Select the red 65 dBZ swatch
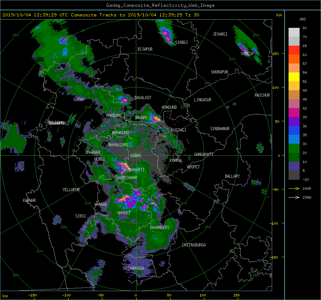The image size is (321, 300). point(294,50)
